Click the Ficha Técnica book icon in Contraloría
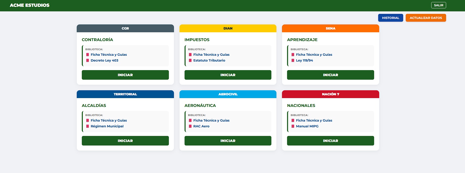The height and width of the screenshot is (173, 465). pos(88,55)
